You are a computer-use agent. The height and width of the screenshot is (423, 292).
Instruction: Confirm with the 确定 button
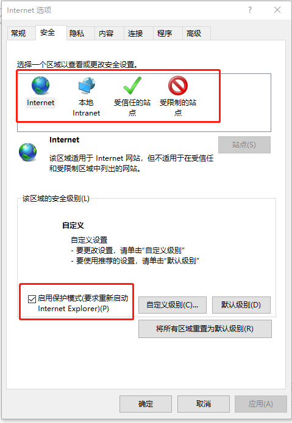[146, 404]
